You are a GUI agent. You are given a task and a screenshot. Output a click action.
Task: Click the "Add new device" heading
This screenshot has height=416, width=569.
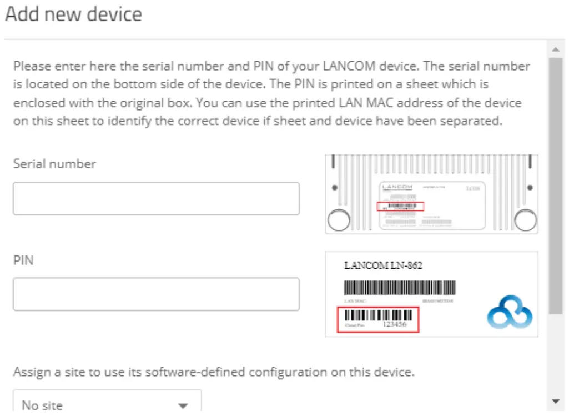tap(73, 14)
